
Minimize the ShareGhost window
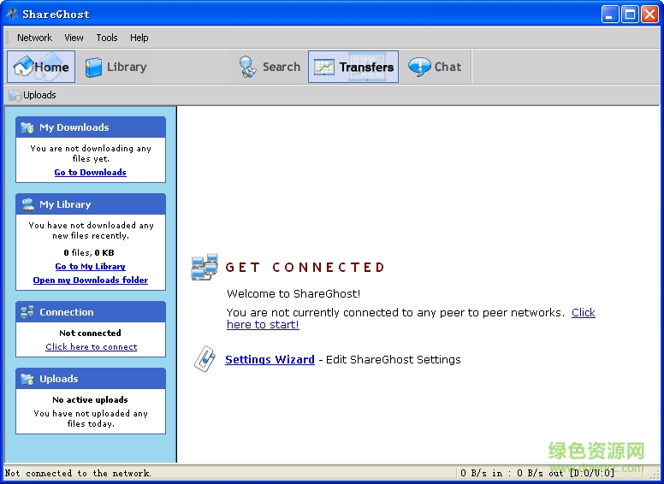tap(610, 15)
